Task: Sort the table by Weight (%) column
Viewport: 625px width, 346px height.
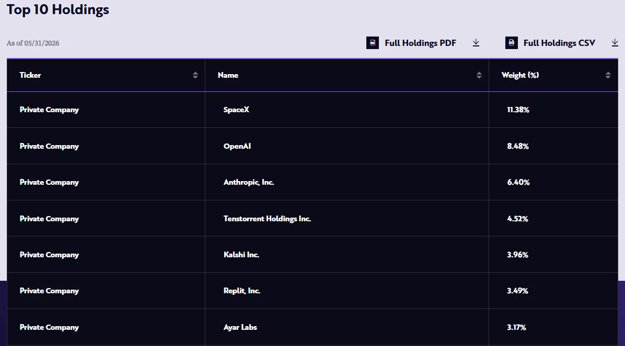Action: [608, 75]
